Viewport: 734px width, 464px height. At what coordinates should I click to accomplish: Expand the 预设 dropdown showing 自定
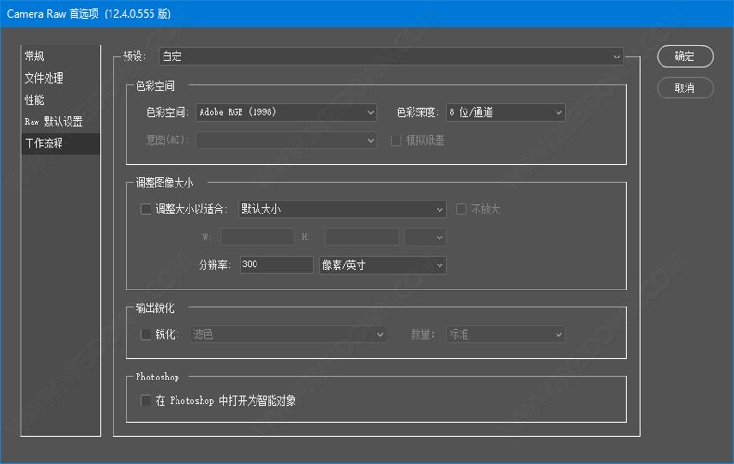[391, 57]
